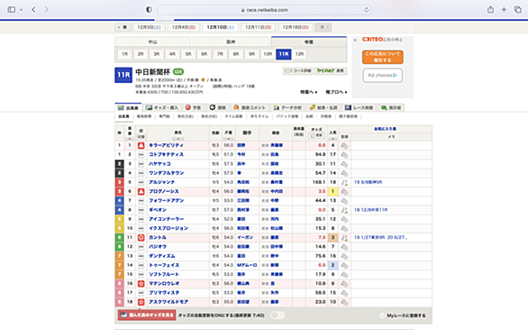This screenshot has width=528, height=330.
Task: Click red selected-horse odds button
Action: pos(147,316)
